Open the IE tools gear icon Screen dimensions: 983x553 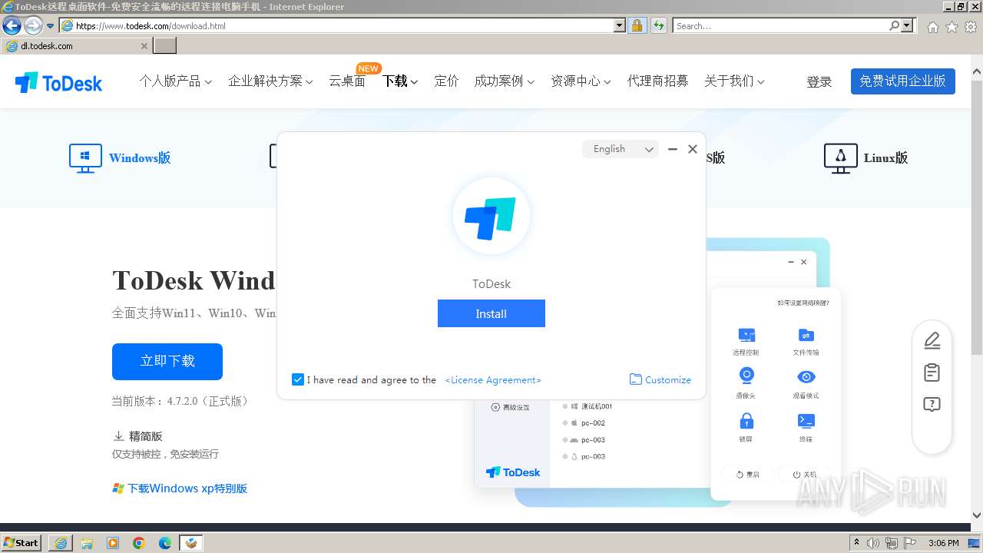pyautogui.click(x=971, y=26)
